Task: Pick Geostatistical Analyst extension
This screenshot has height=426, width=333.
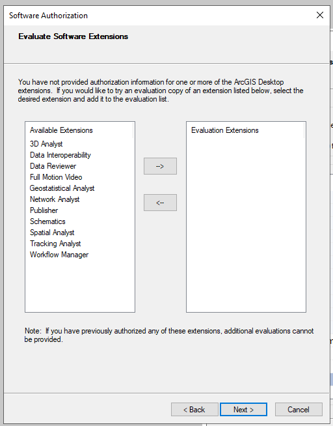Action: 62,188
